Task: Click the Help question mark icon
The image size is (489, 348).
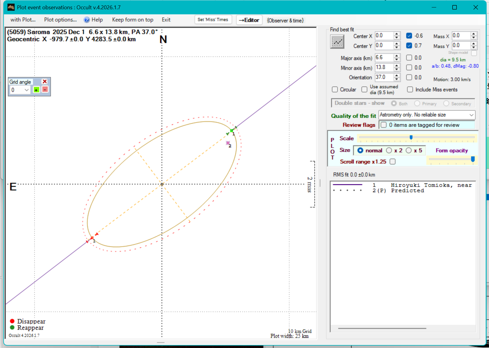Action: pos(87,20)
